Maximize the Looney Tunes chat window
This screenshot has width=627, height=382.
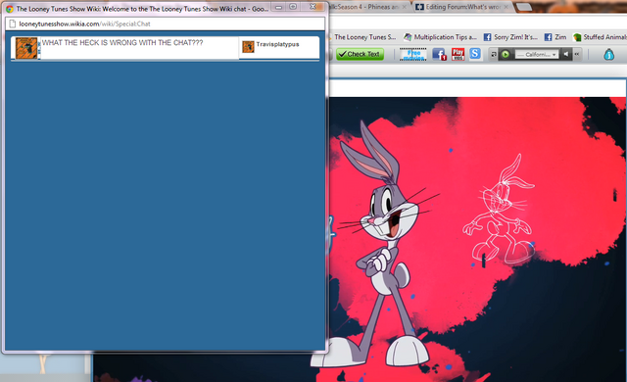pos(293,7)
